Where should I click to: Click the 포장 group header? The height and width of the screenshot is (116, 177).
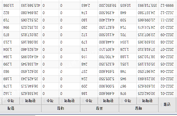click(99, 108)
